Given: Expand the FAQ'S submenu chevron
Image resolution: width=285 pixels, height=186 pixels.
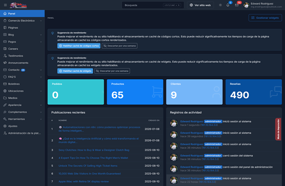Looking at the screenshot, I should click(41, 77).
